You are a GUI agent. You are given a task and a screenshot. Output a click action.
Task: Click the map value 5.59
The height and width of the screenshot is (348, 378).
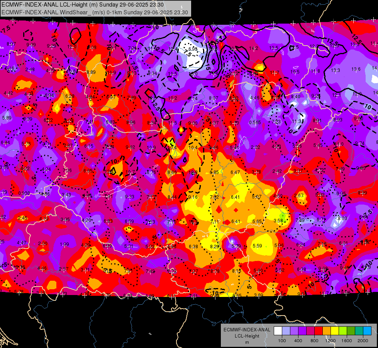257,246
